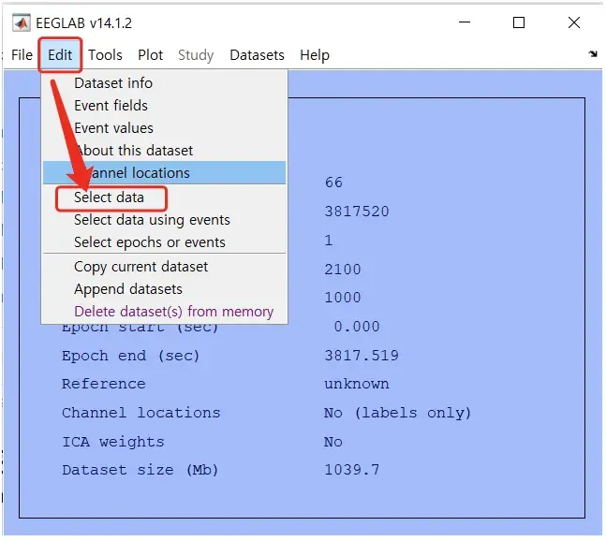Choose Append datasets option
The height and width of the screenshot is (541, 606).
point(127,289)
